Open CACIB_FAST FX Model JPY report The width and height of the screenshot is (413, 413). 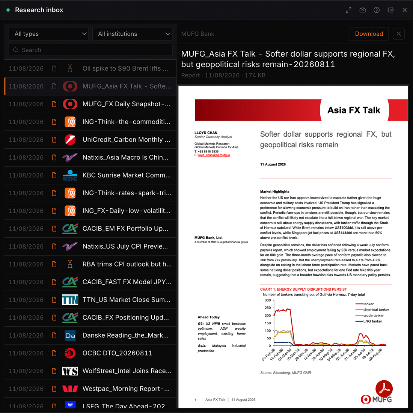click(90, 282)
